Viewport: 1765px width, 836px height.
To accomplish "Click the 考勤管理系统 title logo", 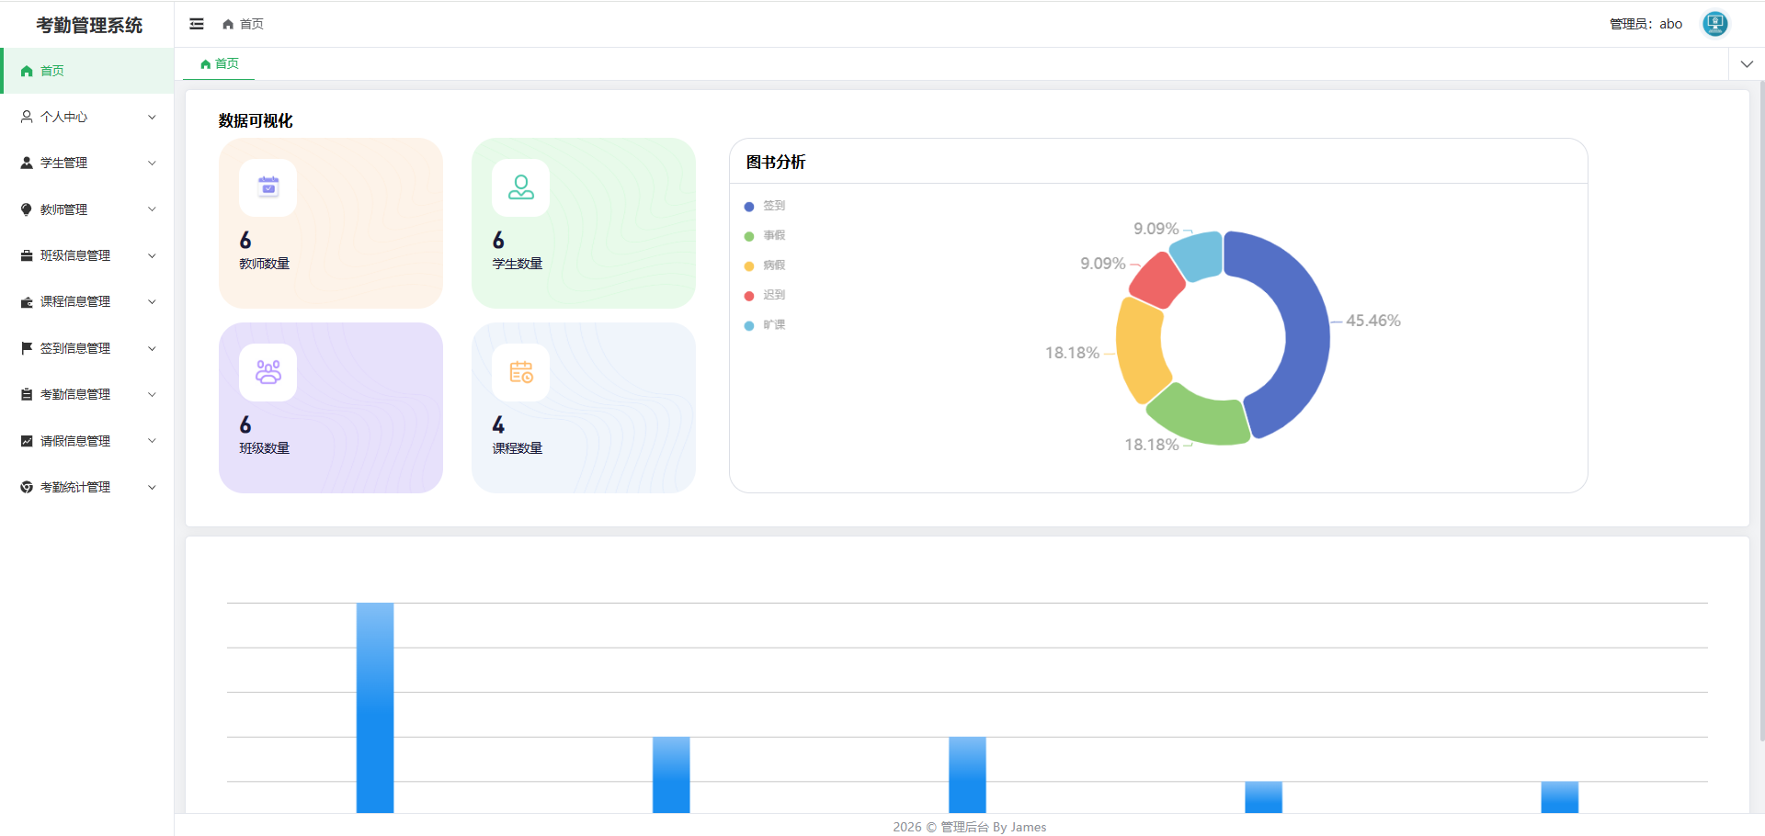I will click(x=89, y=25).
